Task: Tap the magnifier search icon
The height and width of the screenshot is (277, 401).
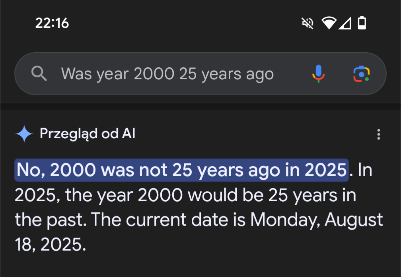Action: tap(39, 74)
